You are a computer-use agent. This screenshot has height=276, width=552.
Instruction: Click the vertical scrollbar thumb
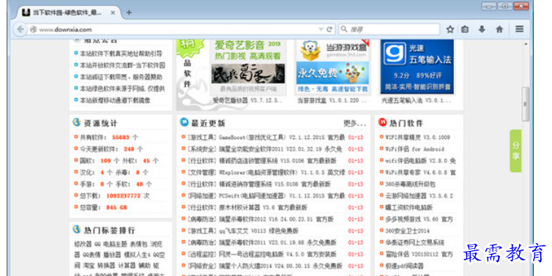pos(525,104)
